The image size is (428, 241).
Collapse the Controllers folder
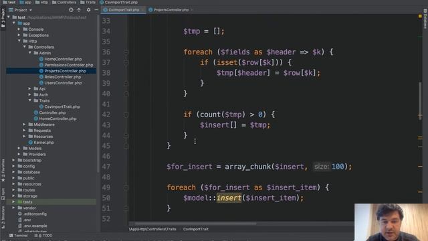pyautogui.click(x=25, y=47)
